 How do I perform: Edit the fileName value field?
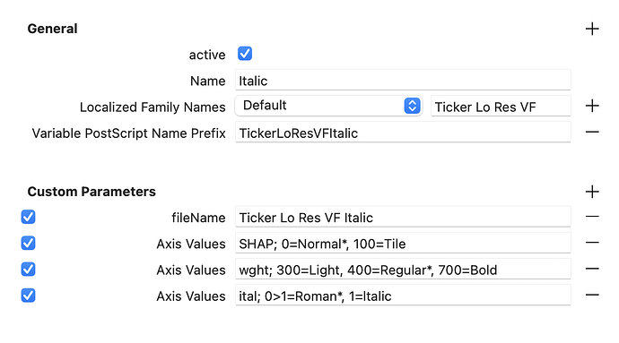coord(403,217)
